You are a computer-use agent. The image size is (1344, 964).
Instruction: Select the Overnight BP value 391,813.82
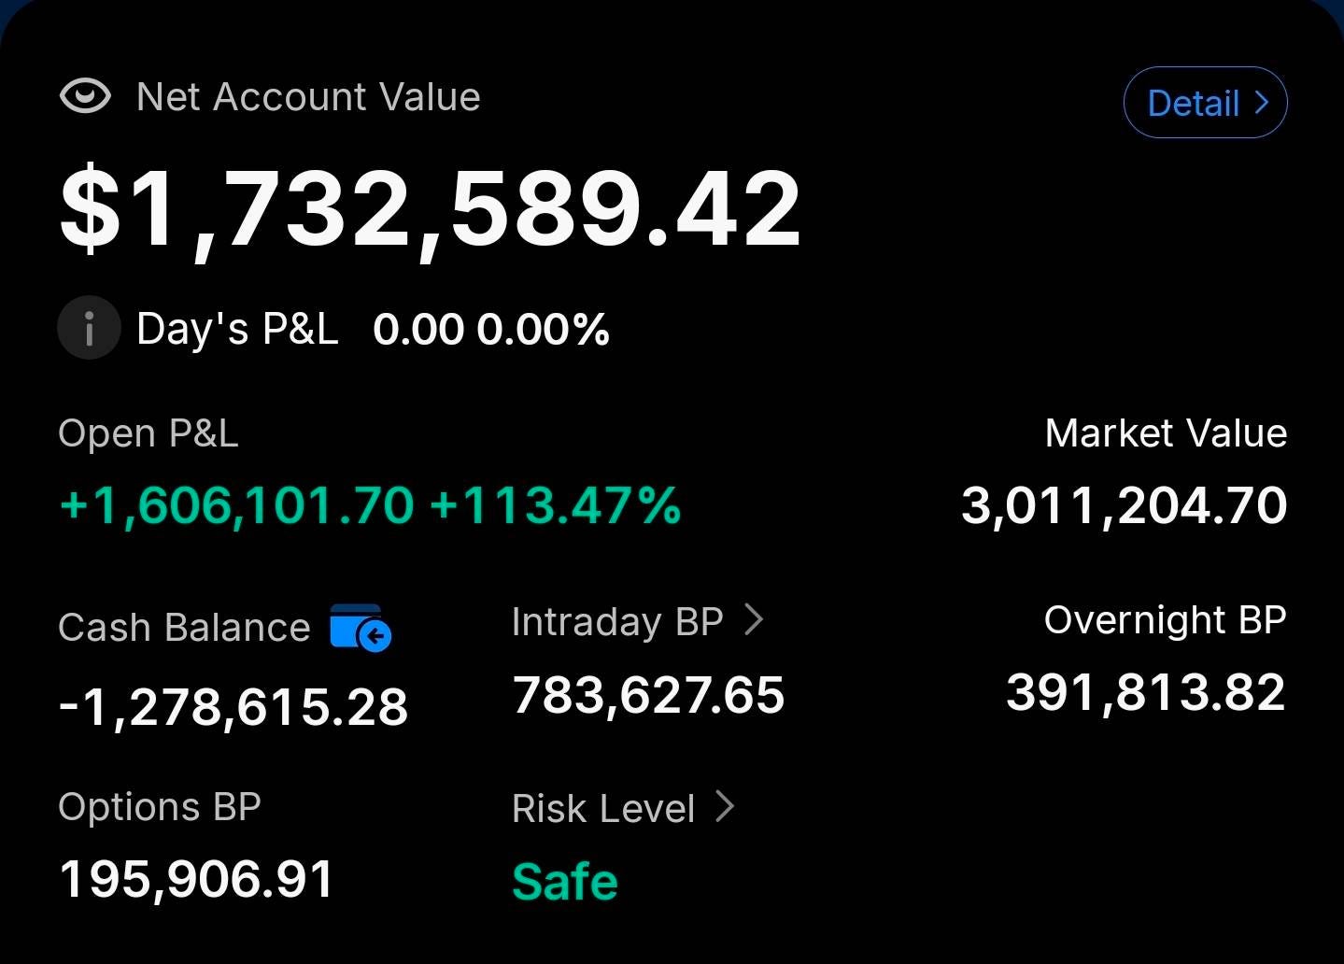(1146, 693)
